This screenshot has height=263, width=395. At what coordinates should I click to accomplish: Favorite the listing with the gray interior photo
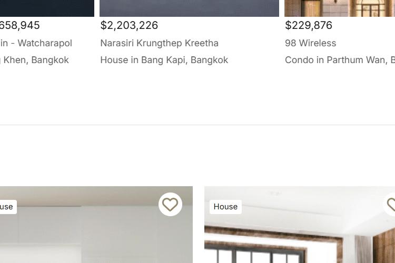click(170, 205)
